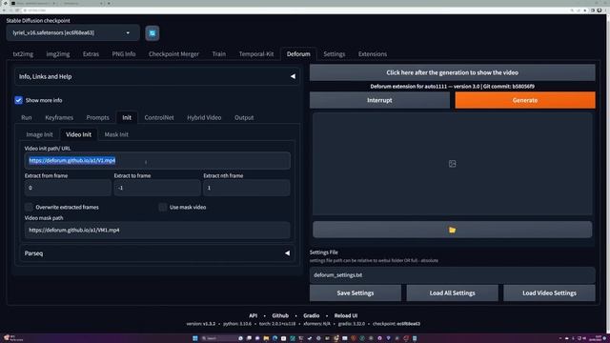
Task: Switch to the Hybrid Video tab
Action: pyautogui.click(x=204, y=117)
